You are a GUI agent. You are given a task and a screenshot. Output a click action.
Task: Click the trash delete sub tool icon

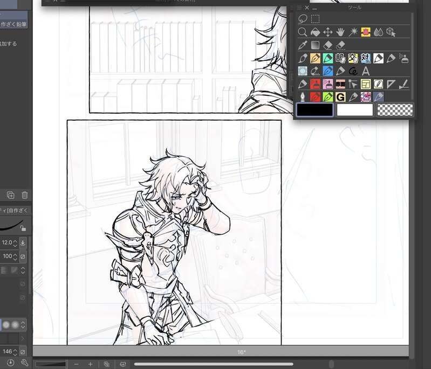(24, 195)
